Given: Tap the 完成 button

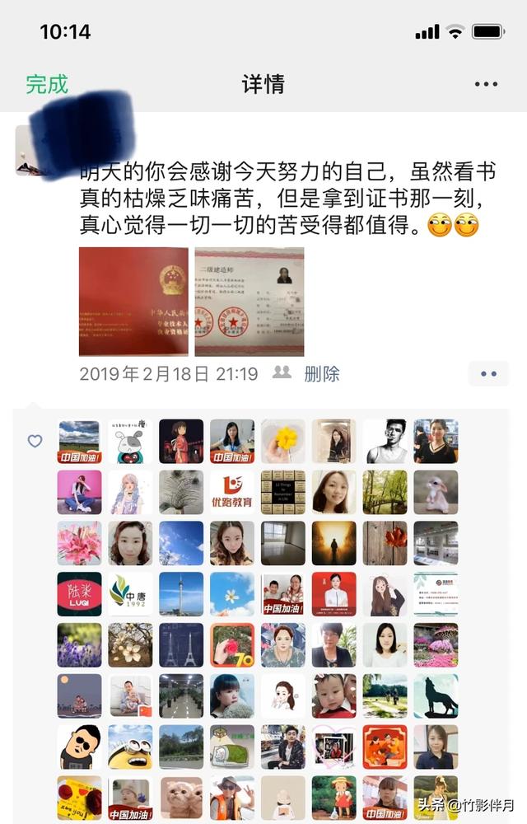Looking at the screenshot, I should 47,84.
